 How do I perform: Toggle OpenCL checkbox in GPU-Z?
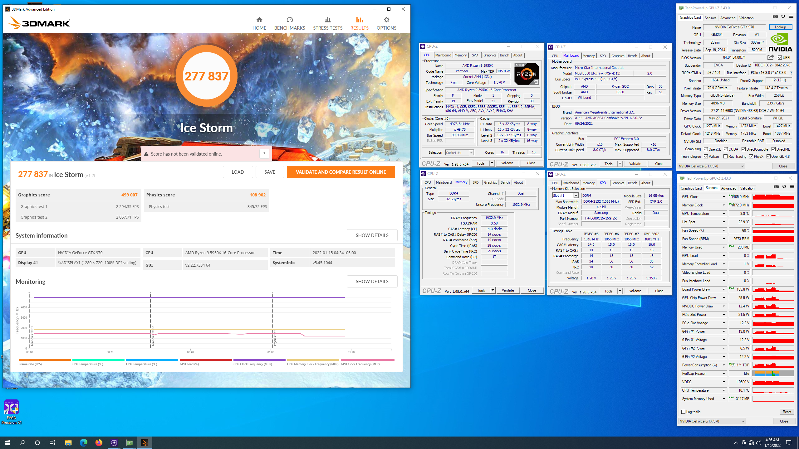tap(706, 149)
